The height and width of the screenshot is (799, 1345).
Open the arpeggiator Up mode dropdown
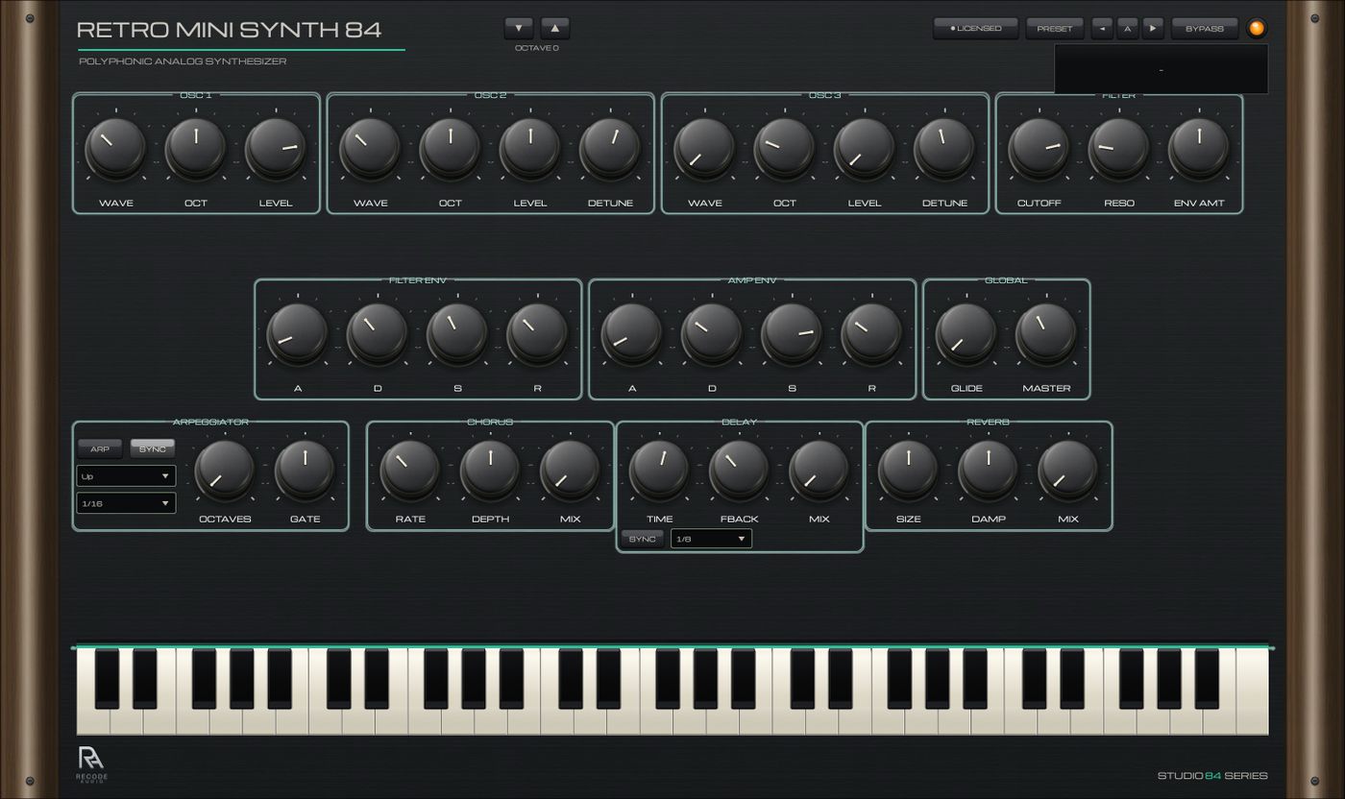(126, 475)
